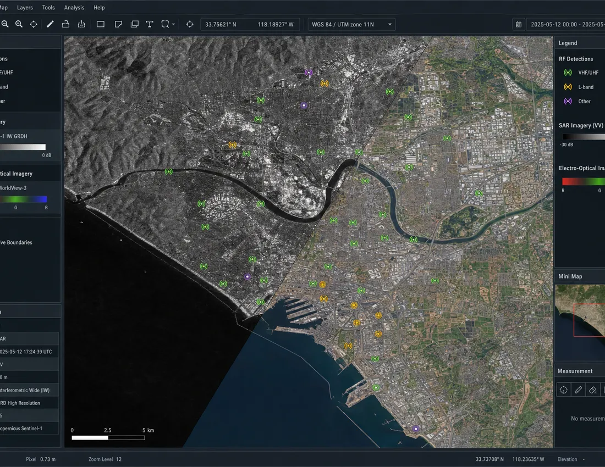Click the -30 dB SAR legend label
The width and height of the screenshot is (605, 467).
click(566, 145)
